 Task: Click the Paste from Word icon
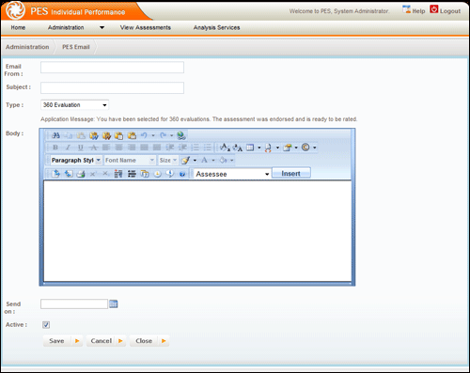point(94,135)
